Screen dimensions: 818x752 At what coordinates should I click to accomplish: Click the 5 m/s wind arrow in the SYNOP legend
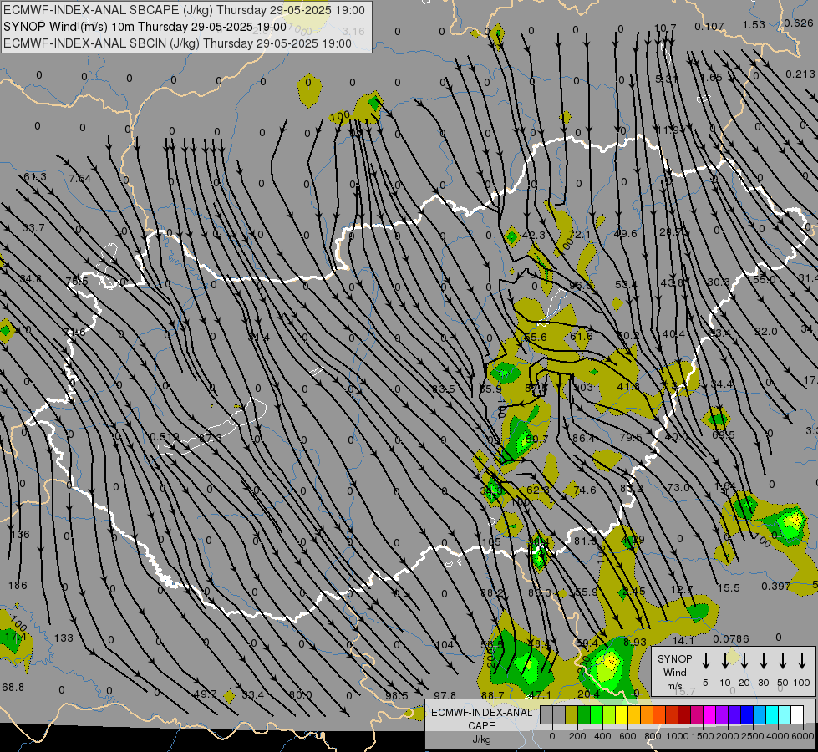706,661
